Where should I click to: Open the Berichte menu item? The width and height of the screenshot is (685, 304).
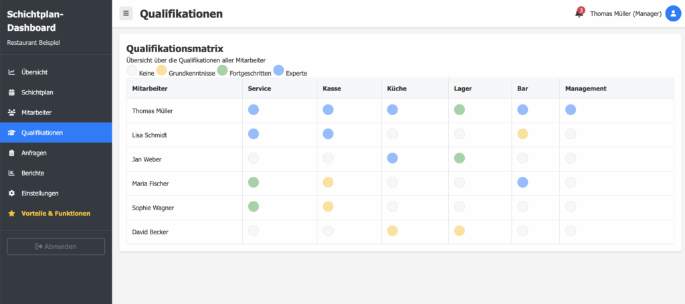[x=56, y=173]
